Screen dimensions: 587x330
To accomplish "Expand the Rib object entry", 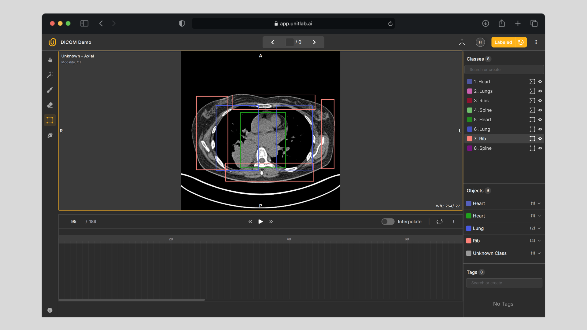I will point(539,241).
